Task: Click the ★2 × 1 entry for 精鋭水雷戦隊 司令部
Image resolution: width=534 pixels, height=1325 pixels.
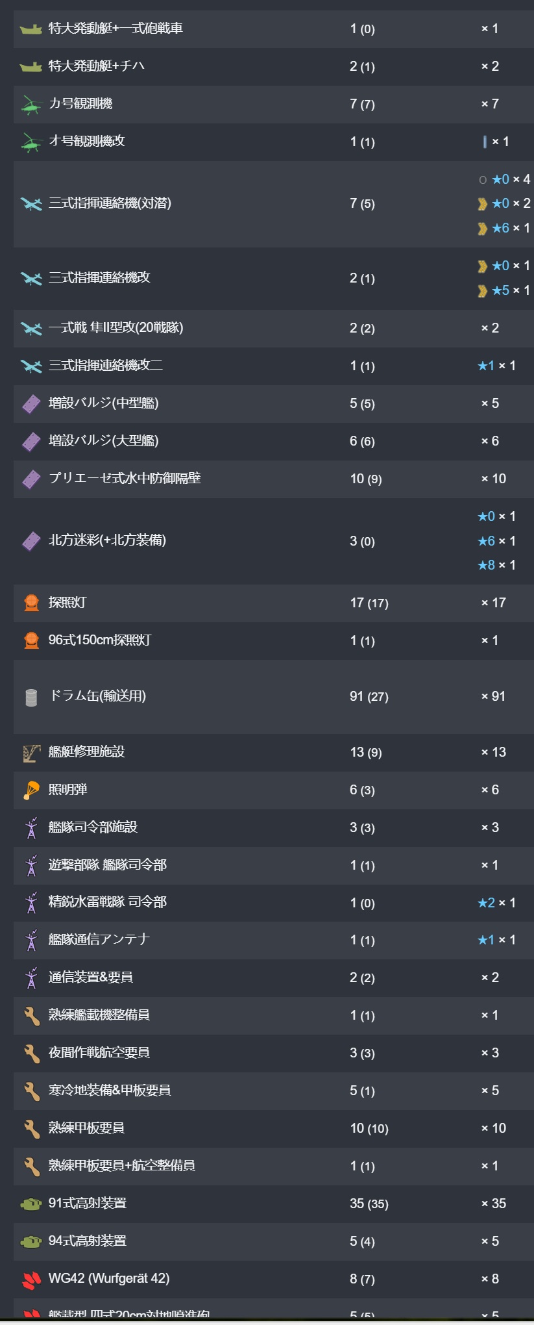Action: tap(496, 903)
